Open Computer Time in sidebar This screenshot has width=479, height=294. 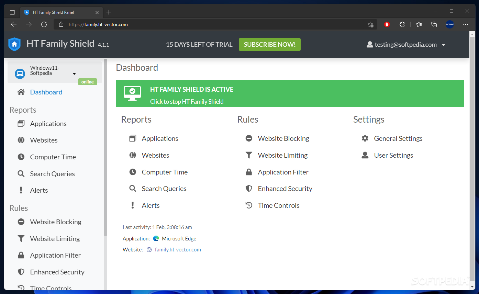(53, 157)
